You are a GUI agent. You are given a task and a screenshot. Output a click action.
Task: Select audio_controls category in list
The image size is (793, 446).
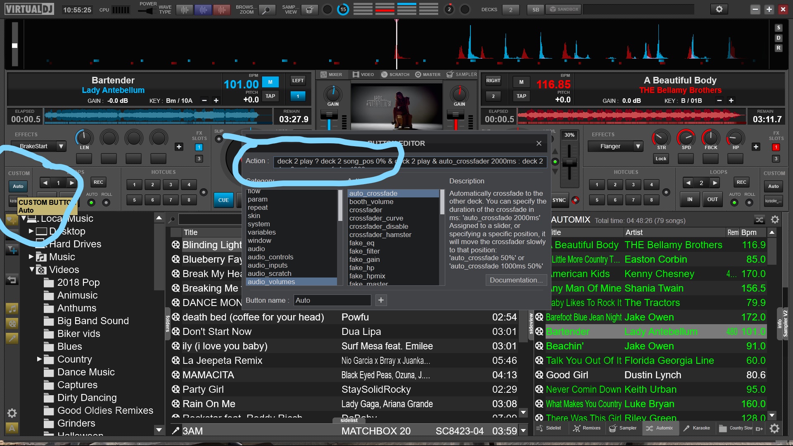(x=270, y=257)
